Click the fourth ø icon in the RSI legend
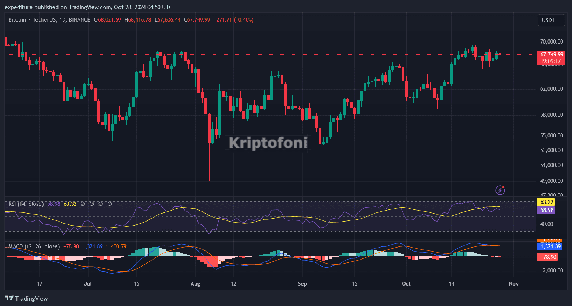 pyautogui.click(x=109, y=204)
